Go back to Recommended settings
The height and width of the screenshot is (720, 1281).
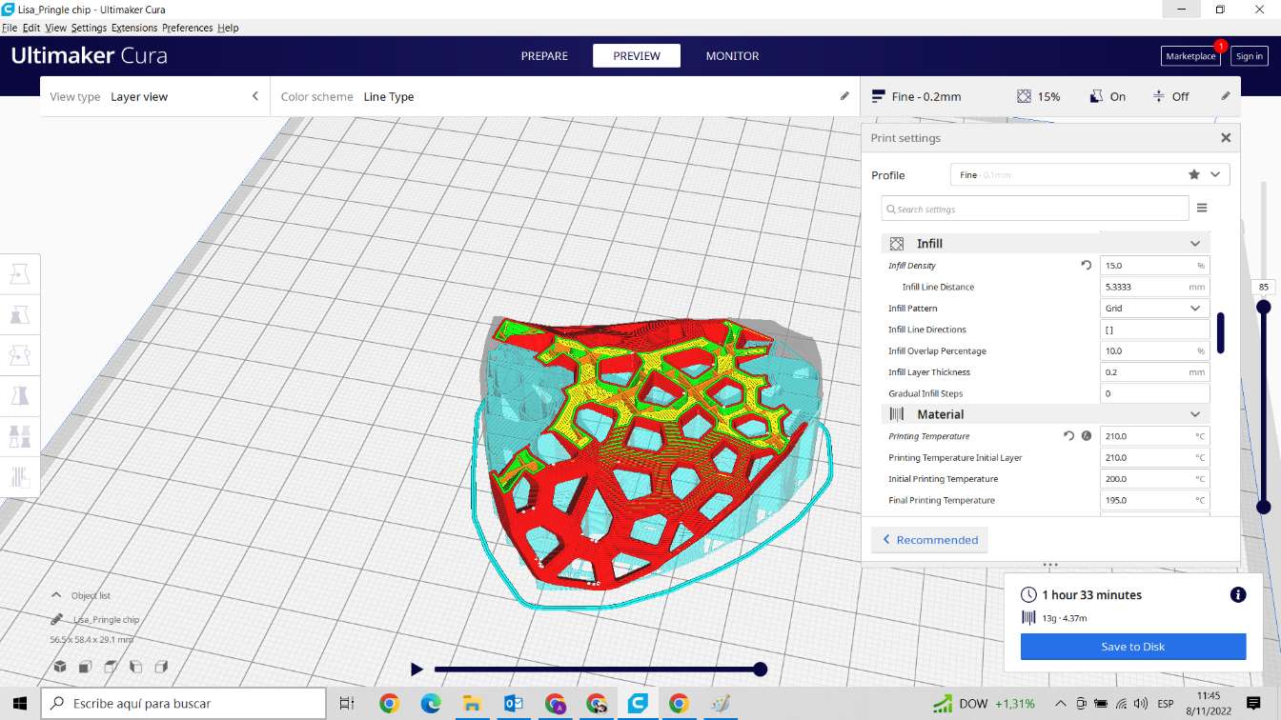coord(929,540)
